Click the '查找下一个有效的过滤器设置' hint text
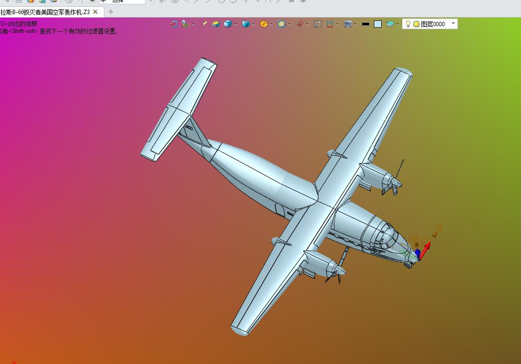The width and height of the screenshot is (521, 364). pyautogui.click(x=78, y=31)
